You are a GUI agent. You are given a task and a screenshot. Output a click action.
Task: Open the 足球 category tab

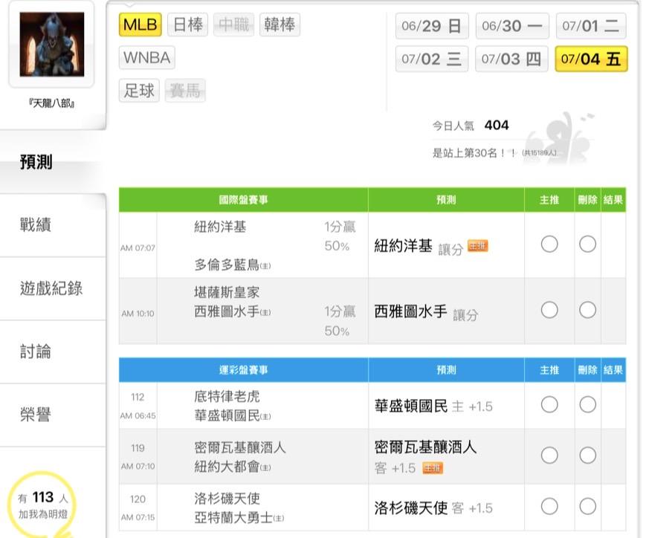coord(139,91)
